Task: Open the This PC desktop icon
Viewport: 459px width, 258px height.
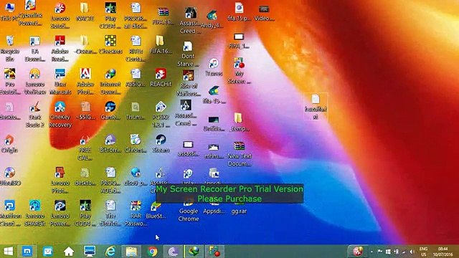Action: coord(9,11)
